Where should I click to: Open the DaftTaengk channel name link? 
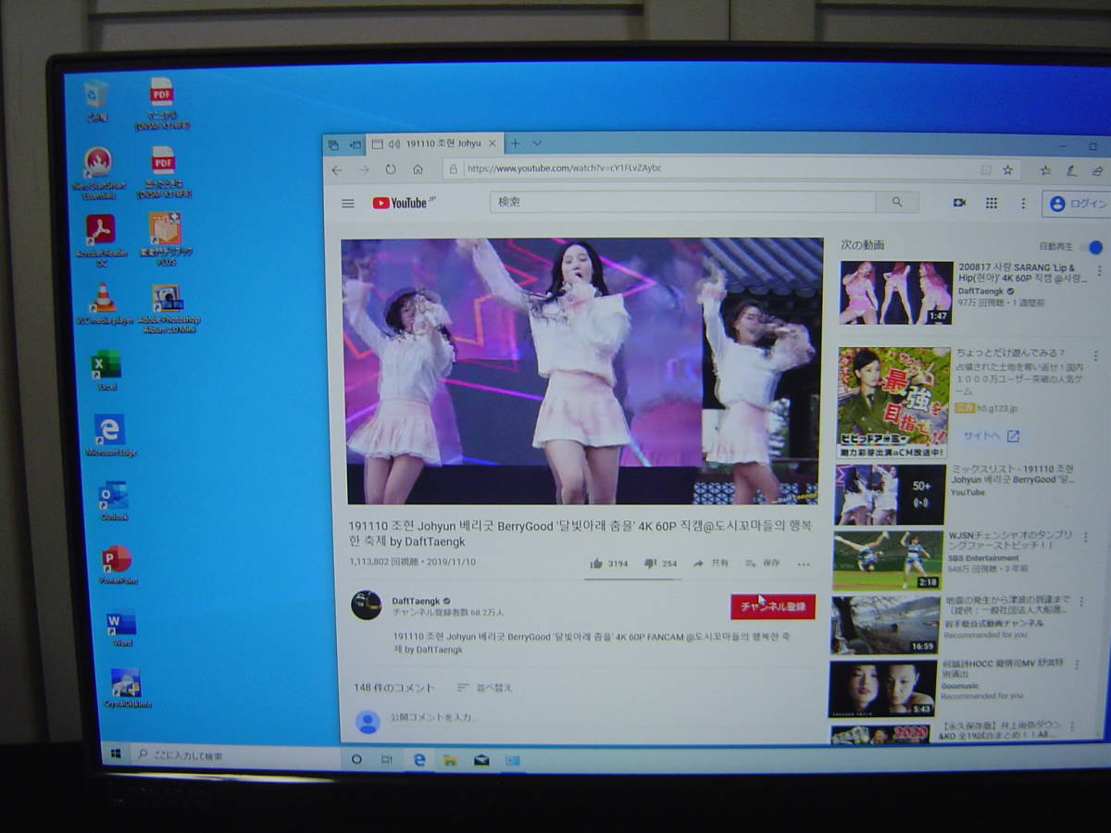pyautogui.click(x=416, y=601)
